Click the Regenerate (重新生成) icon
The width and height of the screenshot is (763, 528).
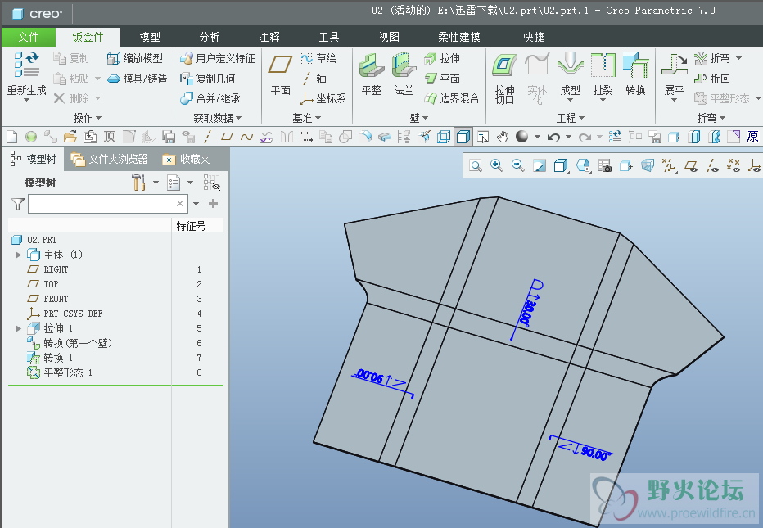pos(26,65)
